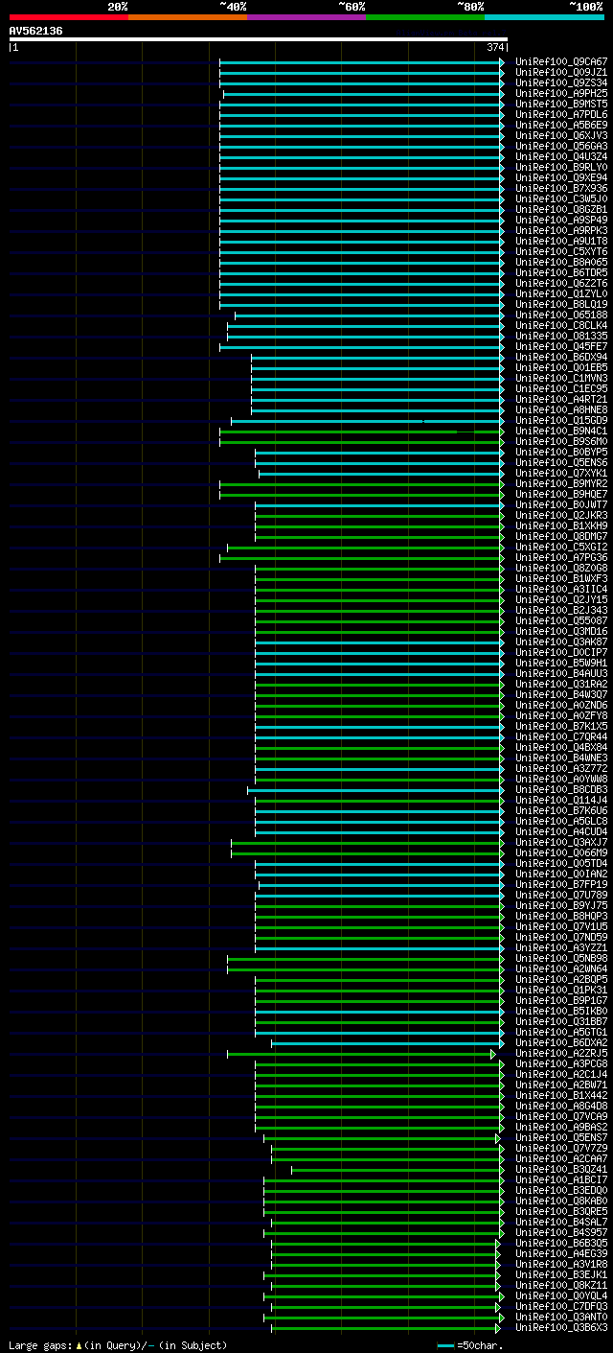
Task: Select hit label UniRef100_B0BYP5
Action: 561,452
